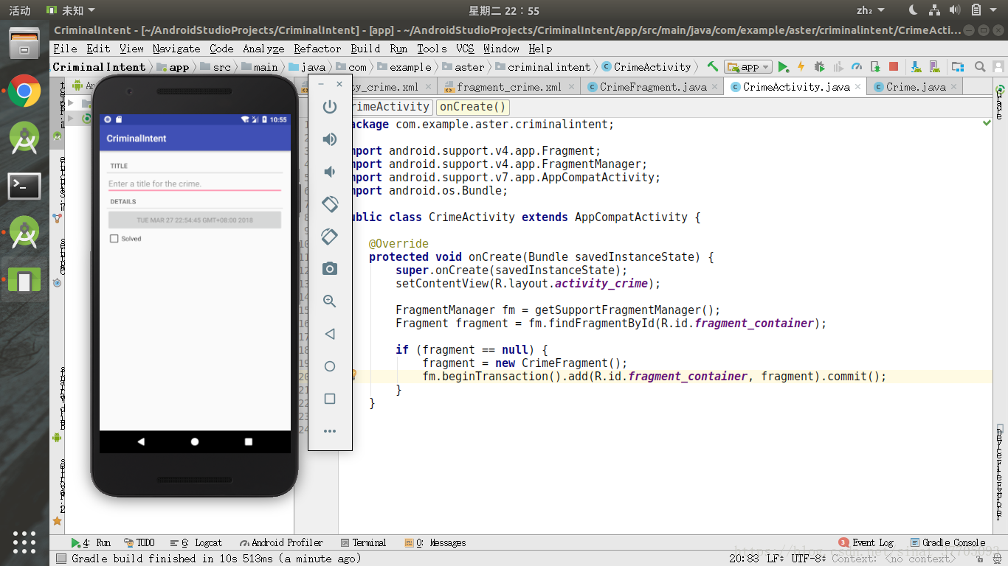Open the 未知 app menu dropdown
This screenshot has width=1008, height=566.
pyautogui.click(x=70, y=10)
